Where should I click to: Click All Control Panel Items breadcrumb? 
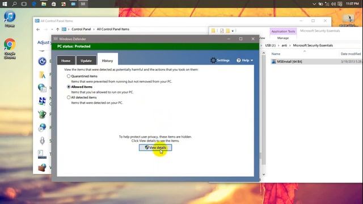[x=113, y=29]
